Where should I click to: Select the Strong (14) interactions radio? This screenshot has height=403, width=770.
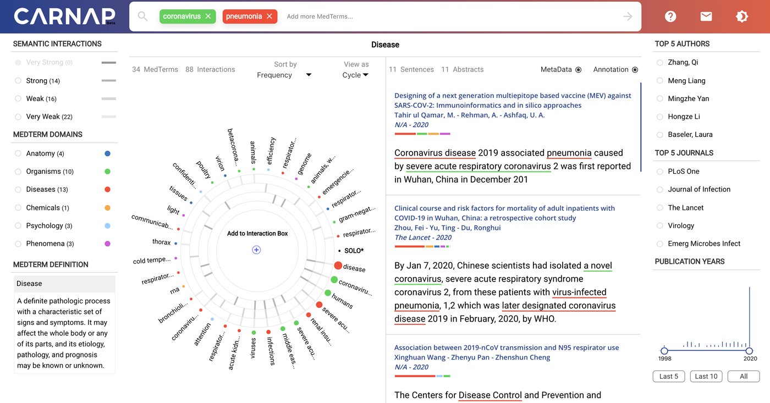pyautogui.click(x=18, y=81)
